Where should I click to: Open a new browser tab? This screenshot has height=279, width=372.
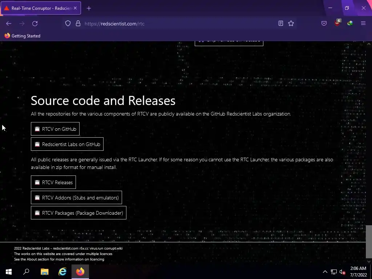89,8
